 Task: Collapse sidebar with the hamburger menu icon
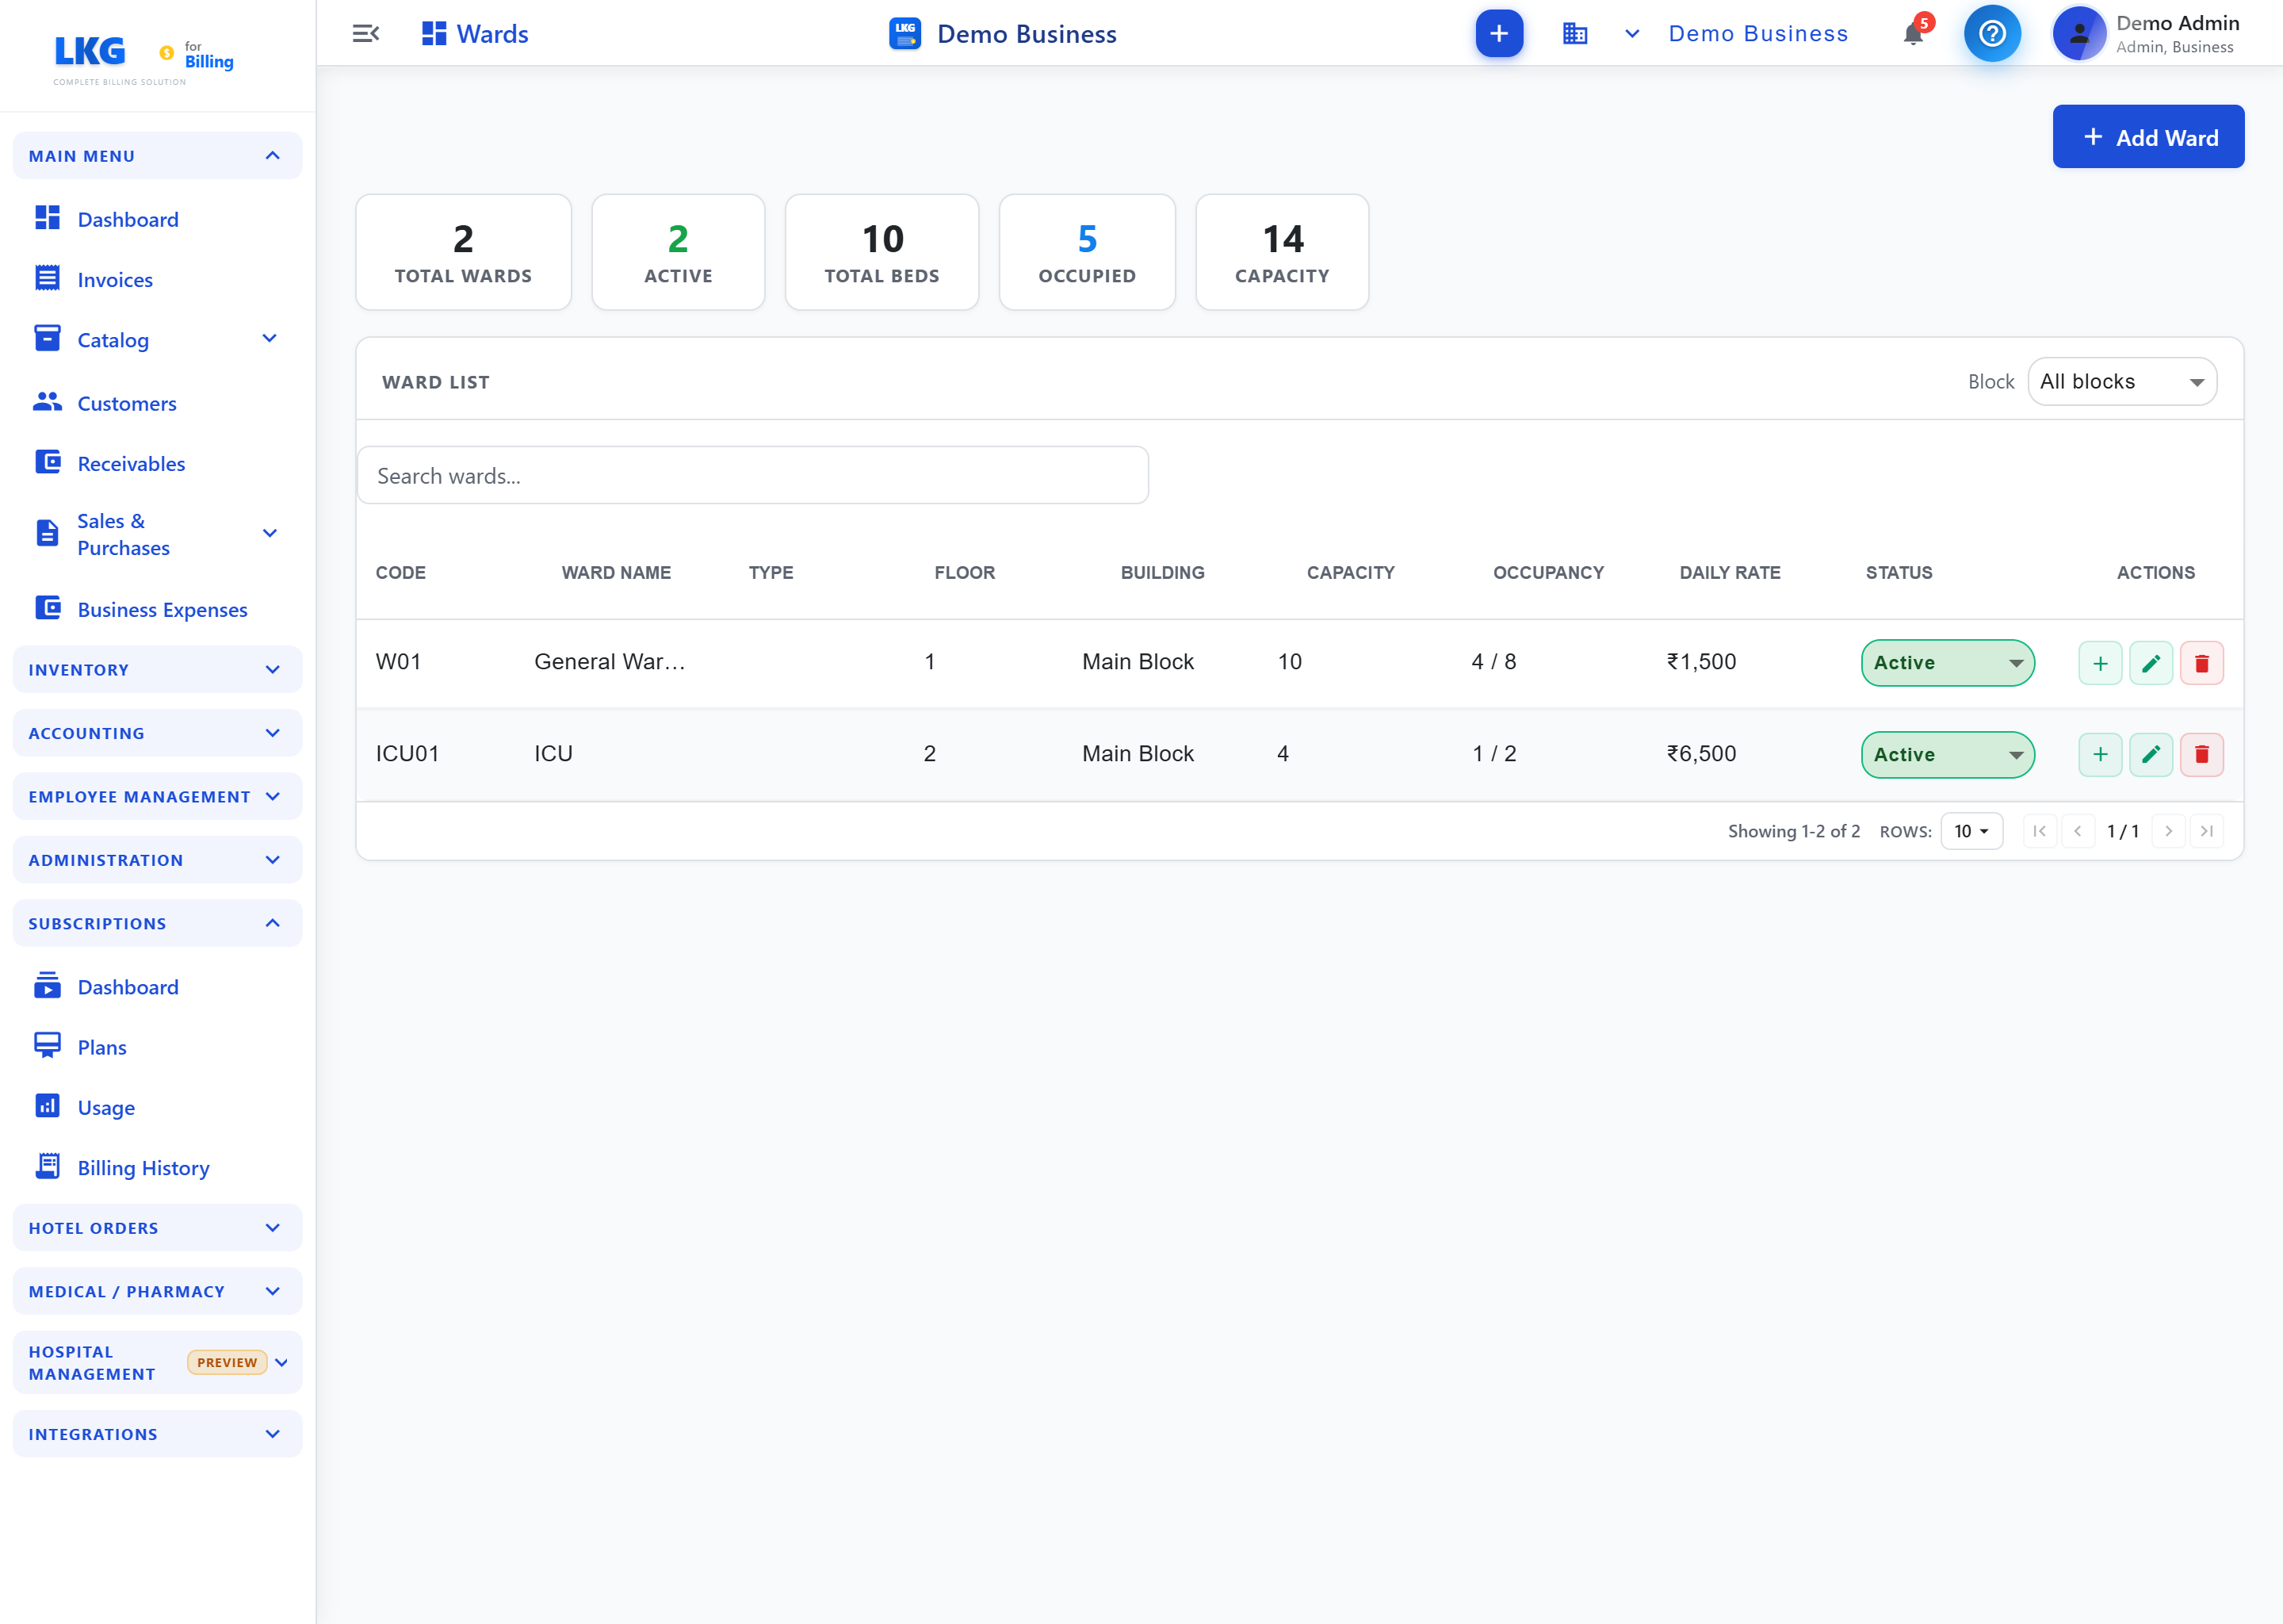point(366,33)
